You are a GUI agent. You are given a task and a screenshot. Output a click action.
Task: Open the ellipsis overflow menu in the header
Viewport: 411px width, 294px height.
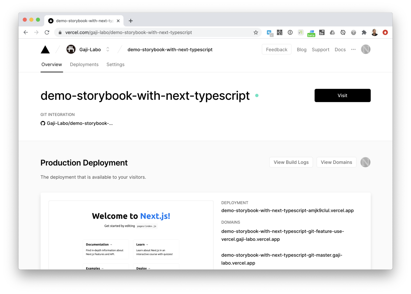[353, 49]
